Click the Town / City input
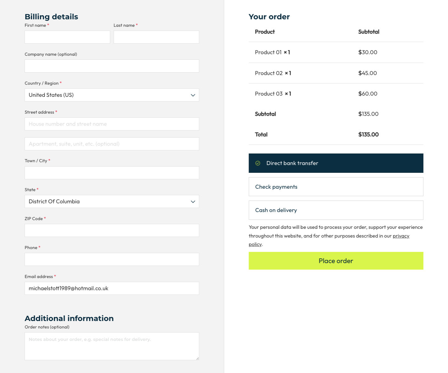This screenshot has width=448, height=373. (x=112, y=173)
